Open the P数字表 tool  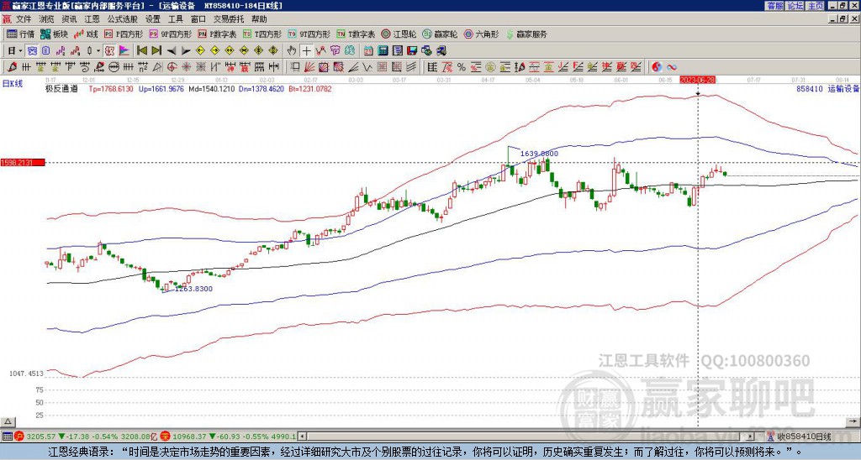217,34
